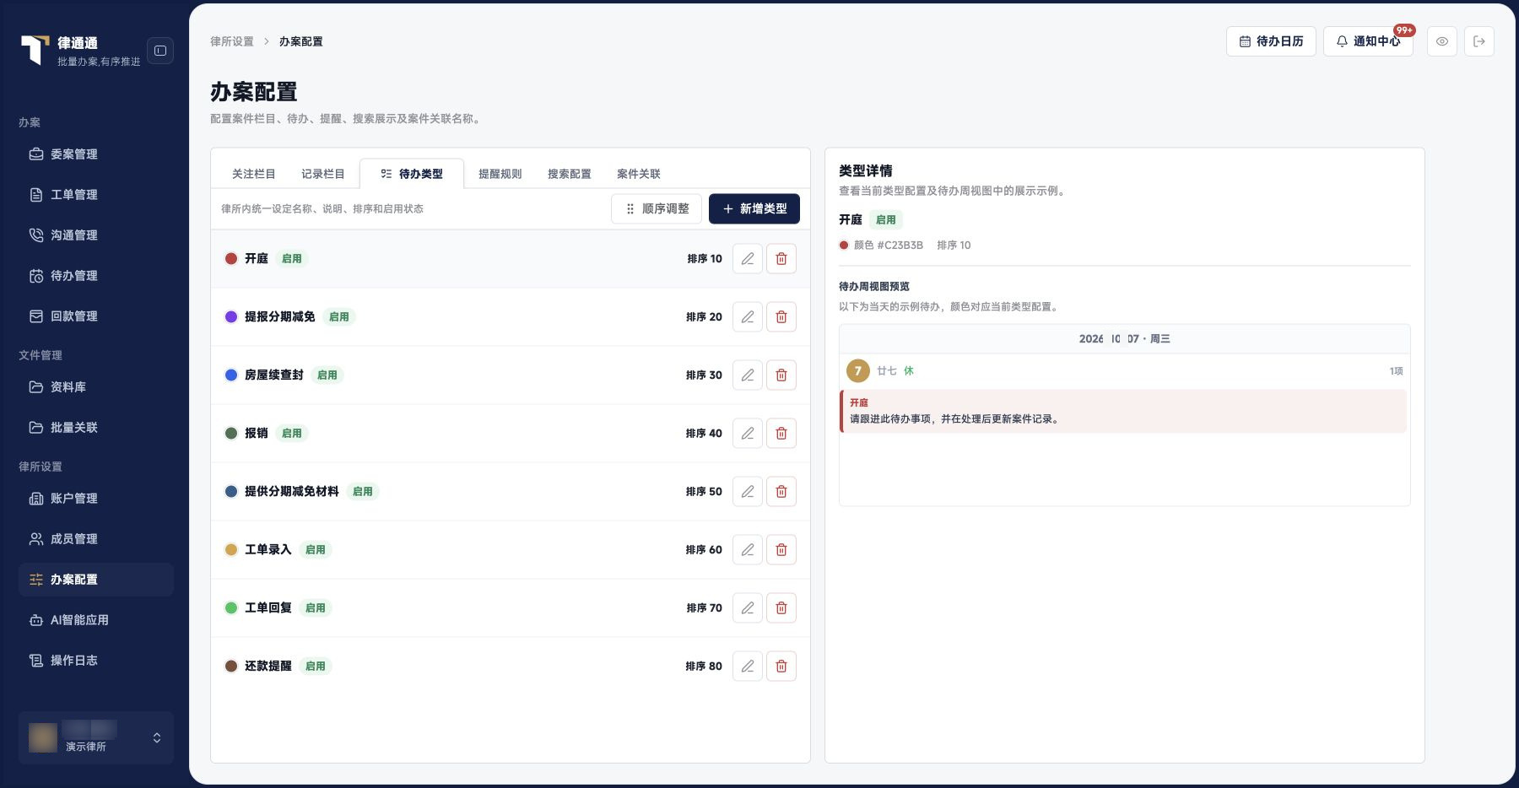Open 委案管理 in the sidebar
The width and height of the screenshot is (1519, 788).
coord(96,154)
